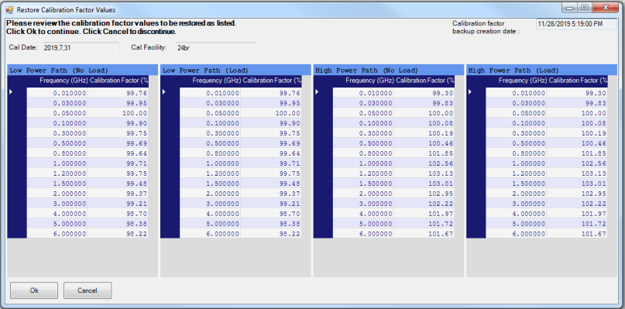Select 98.22 cell in Low Power (No Load) table
Image resolution: width=625 pixels, height=309 pixels.
[118, 234]
